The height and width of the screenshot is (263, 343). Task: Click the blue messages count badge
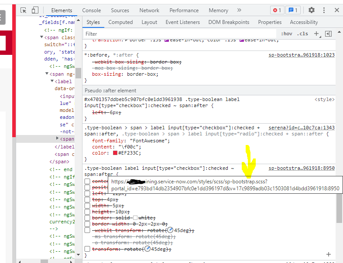[293, 10]
